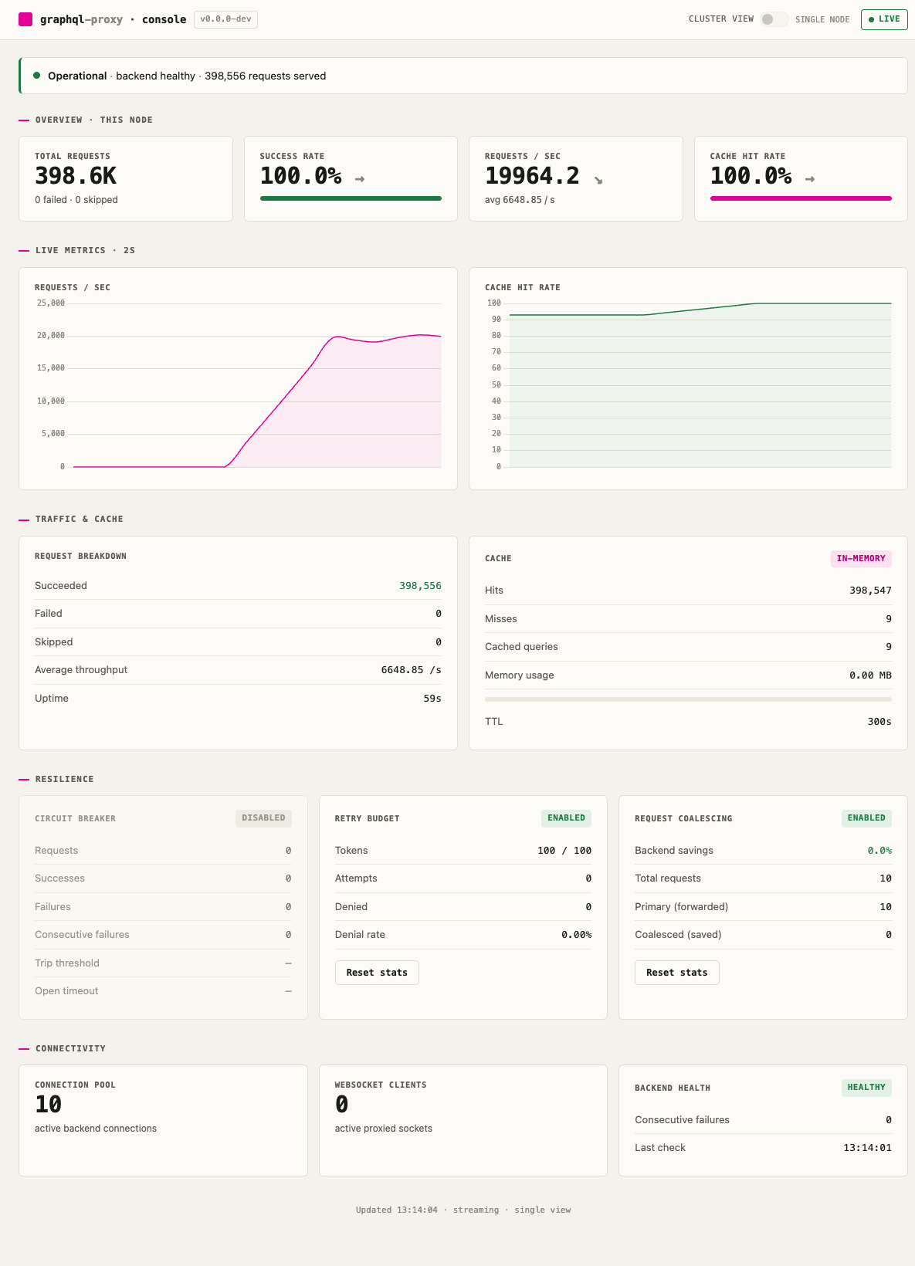Click the IN-MEMORY cache badge

pyautogui.click(x=861, y=559)
